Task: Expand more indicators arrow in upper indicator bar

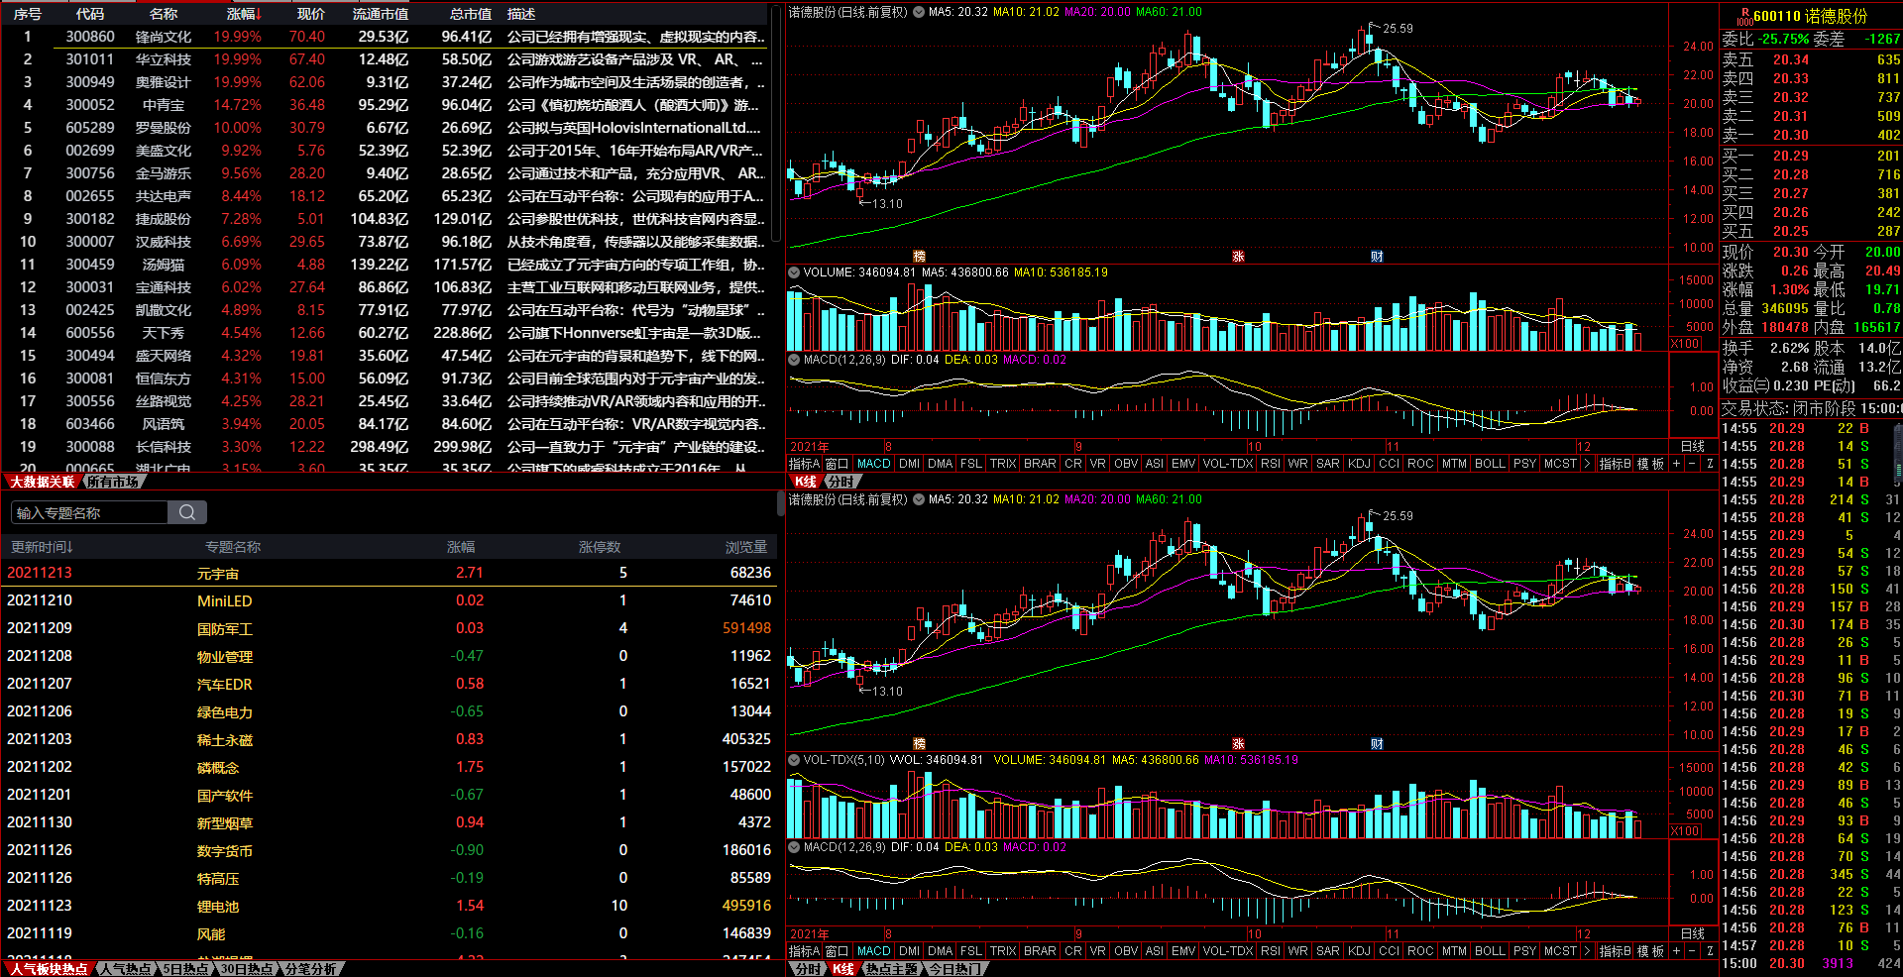Action: [1587, 464]
